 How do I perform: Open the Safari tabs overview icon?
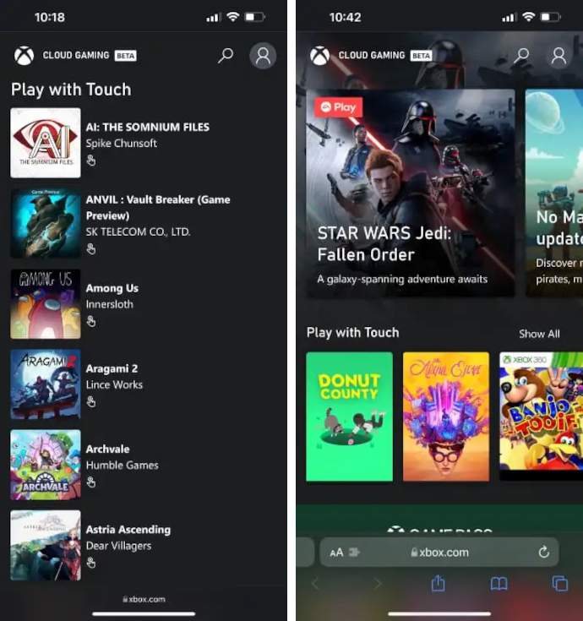tap(559, 583)
